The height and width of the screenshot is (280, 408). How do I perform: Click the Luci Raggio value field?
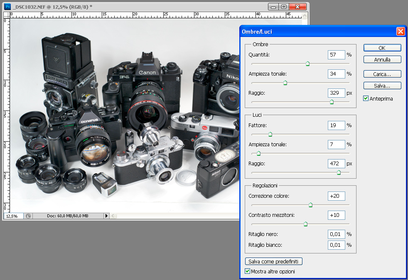click(336, 164)
